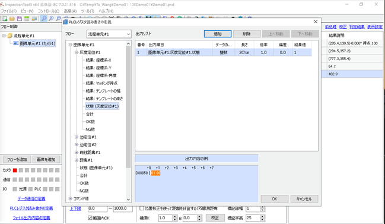The image size is (385, 224).
Task: Open the ファイル出力内容の定義 link
Action: point(31,218)
